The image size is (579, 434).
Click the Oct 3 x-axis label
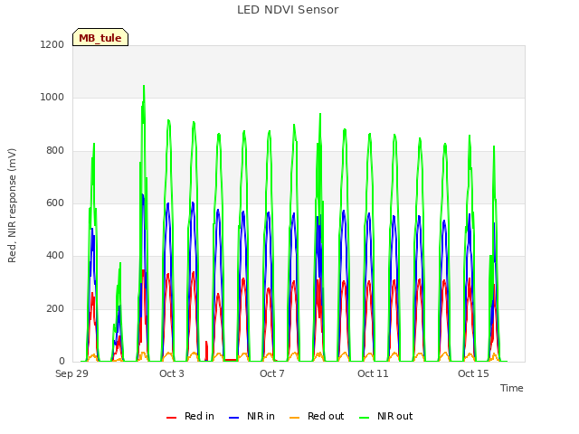point(172,373)
